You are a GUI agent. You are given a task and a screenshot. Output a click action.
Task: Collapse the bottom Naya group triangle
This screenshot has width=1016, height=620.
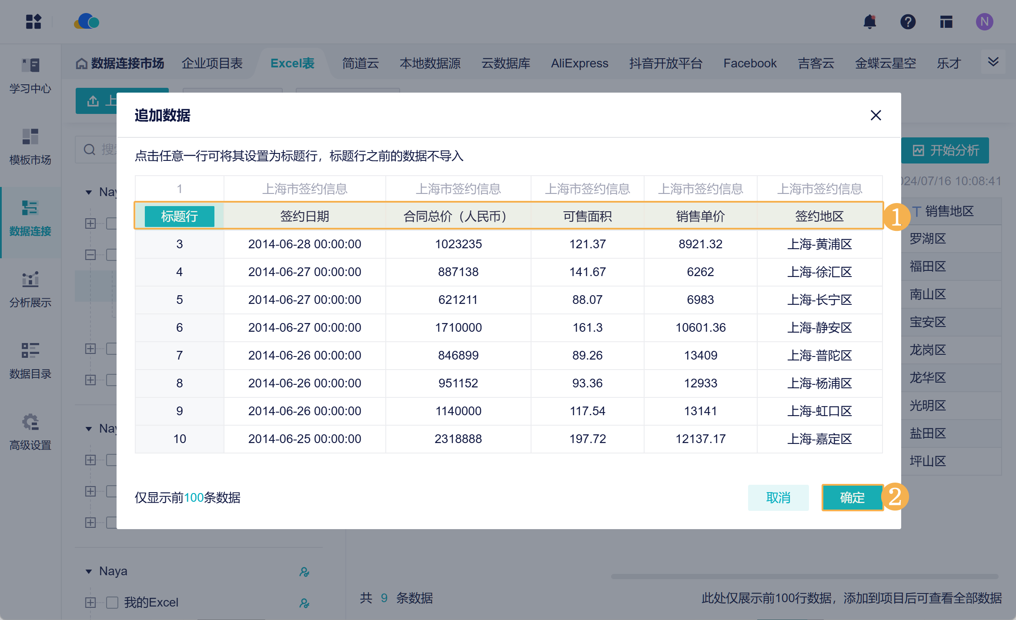tap(89, 571)
